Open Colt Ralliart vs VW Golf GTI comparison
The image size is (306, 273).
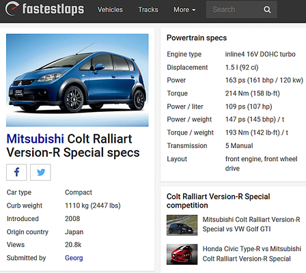pos(251,225)
